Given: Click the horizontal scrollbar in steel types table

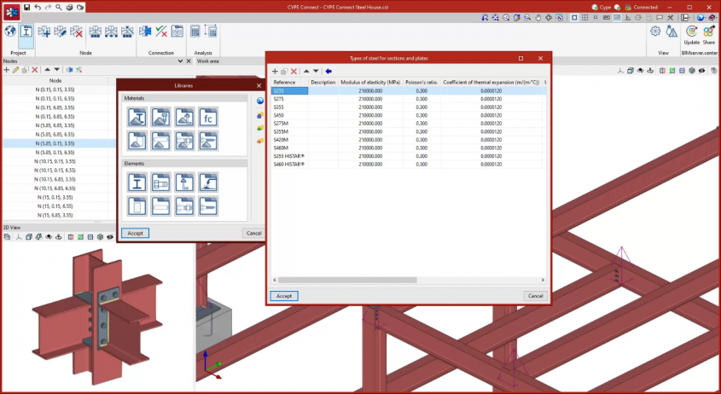Looking at the screenshot, I should pos(347,280).
